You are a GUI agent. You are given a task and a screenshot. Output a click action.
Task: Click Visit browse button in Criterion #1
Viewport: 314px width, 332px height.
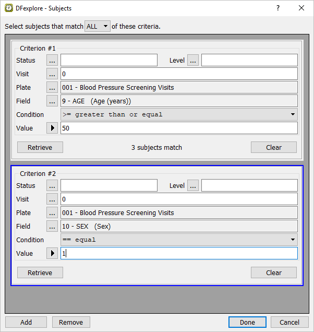click(x=52, y=74)
